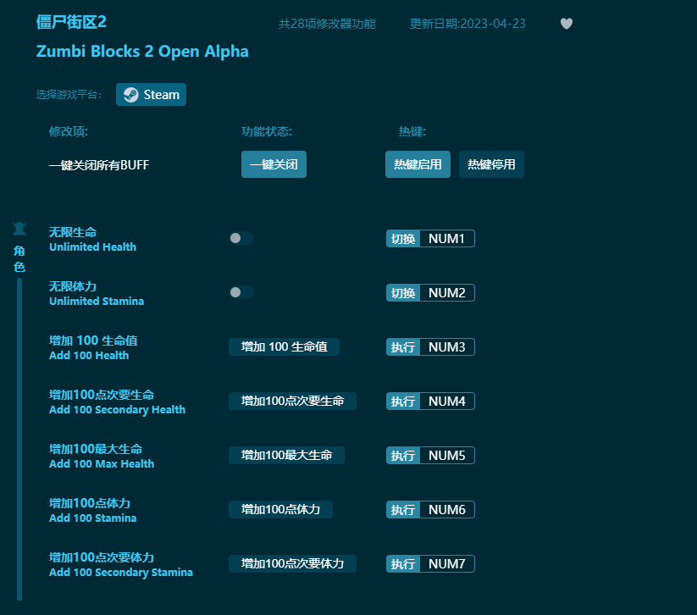Viewport: 697px width, 615px height.
Task: Enable the Unlimited Stamina toggle switch
Action: [241, 292]
